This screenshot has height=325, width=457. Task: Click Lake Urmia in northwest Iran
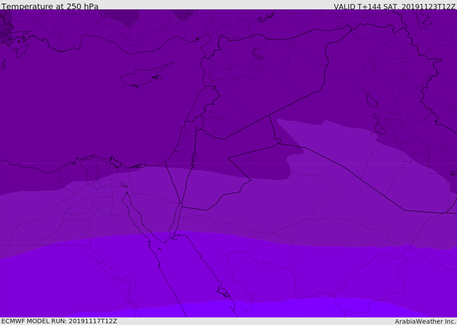[371, 100]
